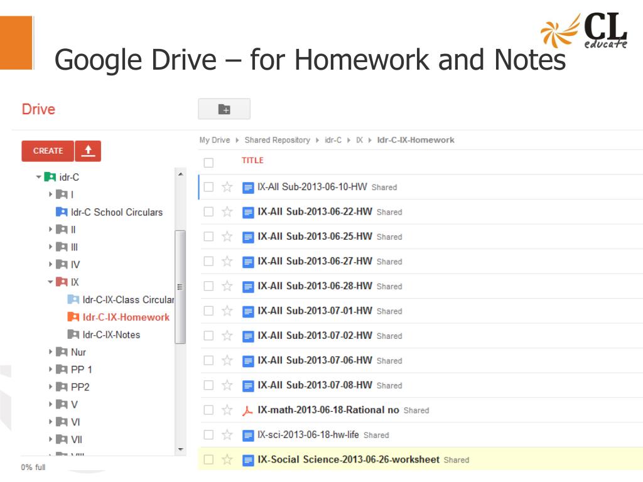Check the box for IX-All Sub-2013-06-25-HW

pos(208,237)
